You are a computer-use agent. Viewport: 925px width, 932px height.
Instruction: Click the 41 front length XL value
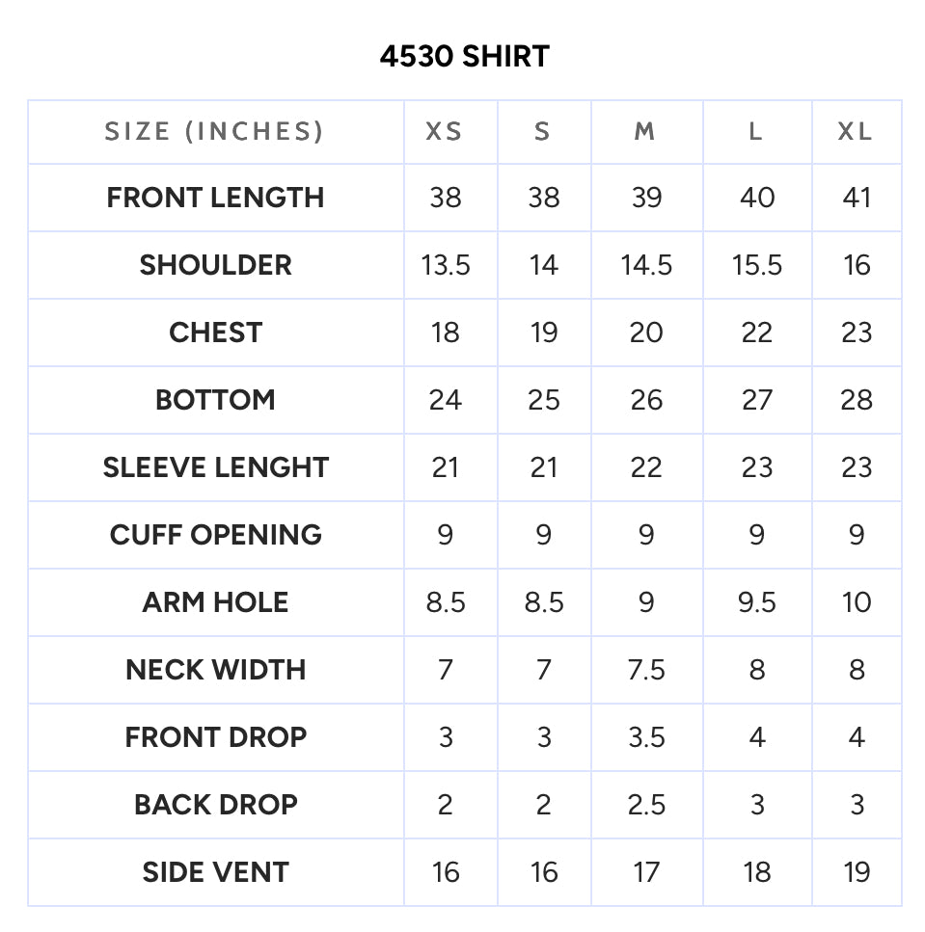point(857,198)
